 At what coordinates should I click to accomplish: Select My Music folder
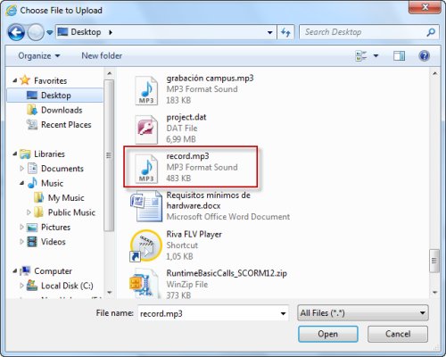tap(66, 198)
